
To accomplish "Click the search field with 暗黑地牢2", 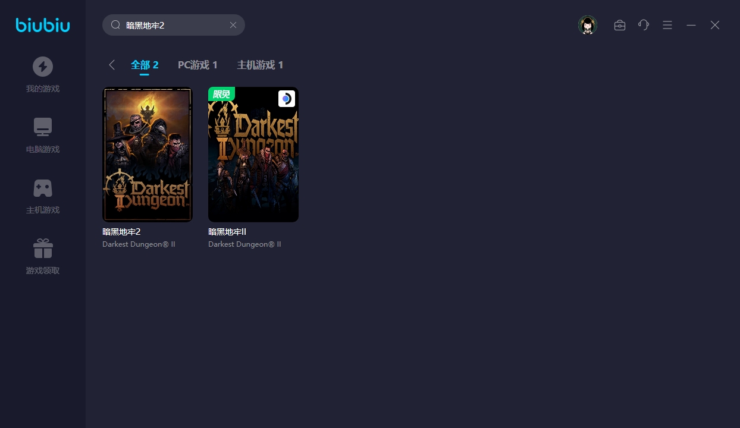I will click(173, 25).
